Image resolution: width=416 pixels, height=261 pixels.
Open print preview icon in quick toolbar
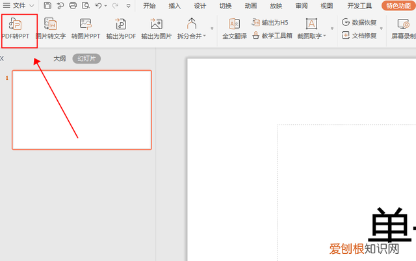(84, 6)
